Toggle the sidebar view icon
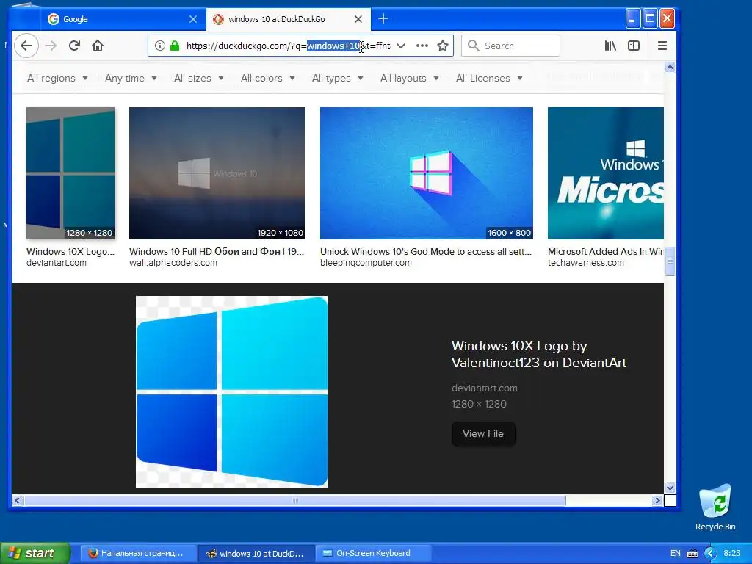The width and height of the screenshot is (752, 564). 634,46
